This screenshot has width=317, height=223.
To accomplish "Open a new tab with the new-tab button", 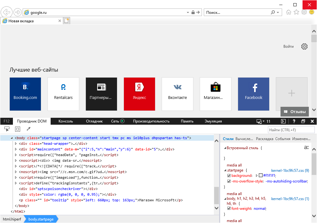I will pos(67,21).
